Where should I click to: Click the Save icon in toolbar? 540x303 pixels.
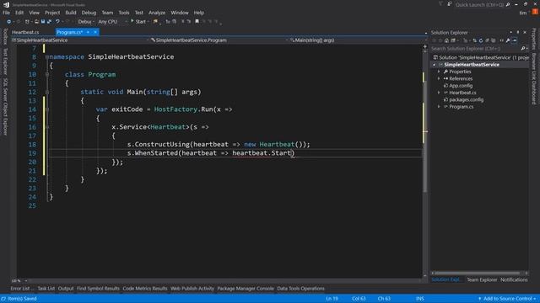(x=43, y=22)
